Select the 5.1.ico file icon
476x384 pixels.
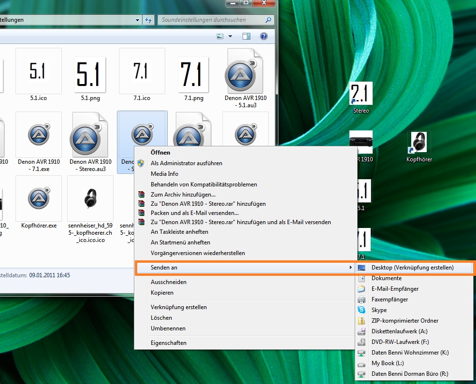pyautogui.click(x=39, y=71)
